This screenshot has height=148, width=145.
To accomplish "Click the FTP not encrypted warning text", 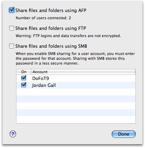I will pos(68,36).
